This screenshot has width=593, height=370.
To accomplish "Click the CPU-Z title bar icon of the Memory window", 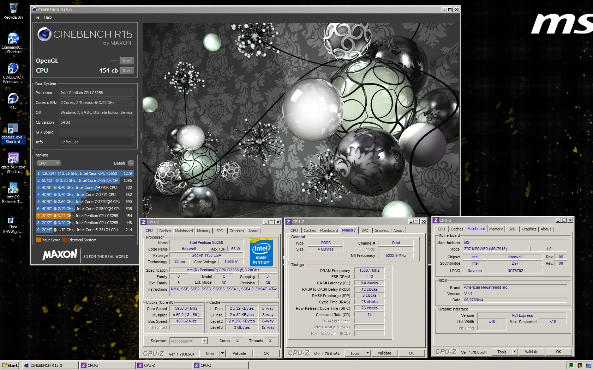I will tap(289, 222).
